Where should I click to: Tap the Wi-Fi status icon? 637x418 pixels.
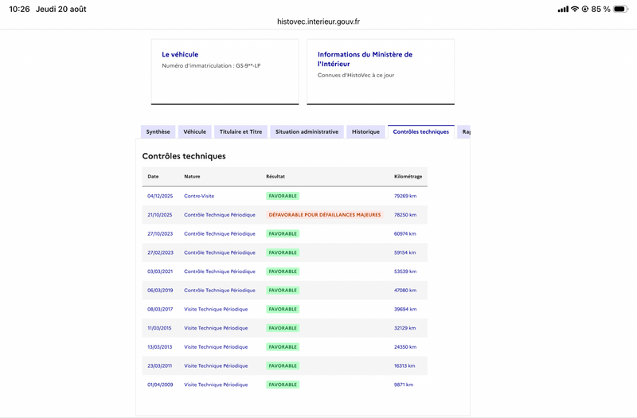tap(574, 9)
